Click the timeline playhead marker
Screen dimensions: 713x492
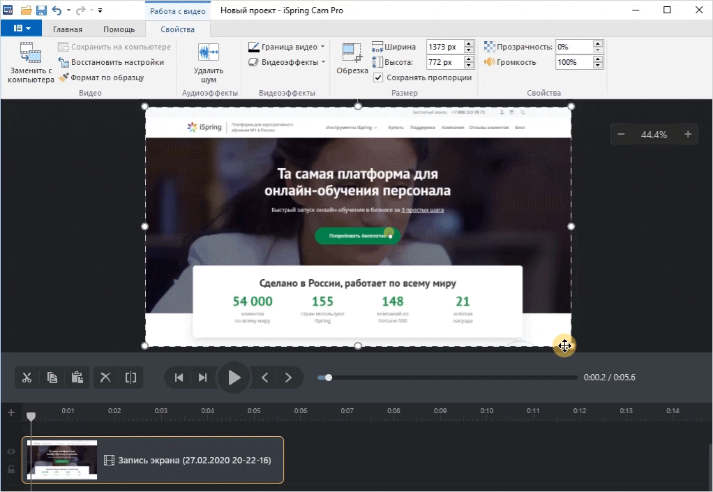point(31,416)
